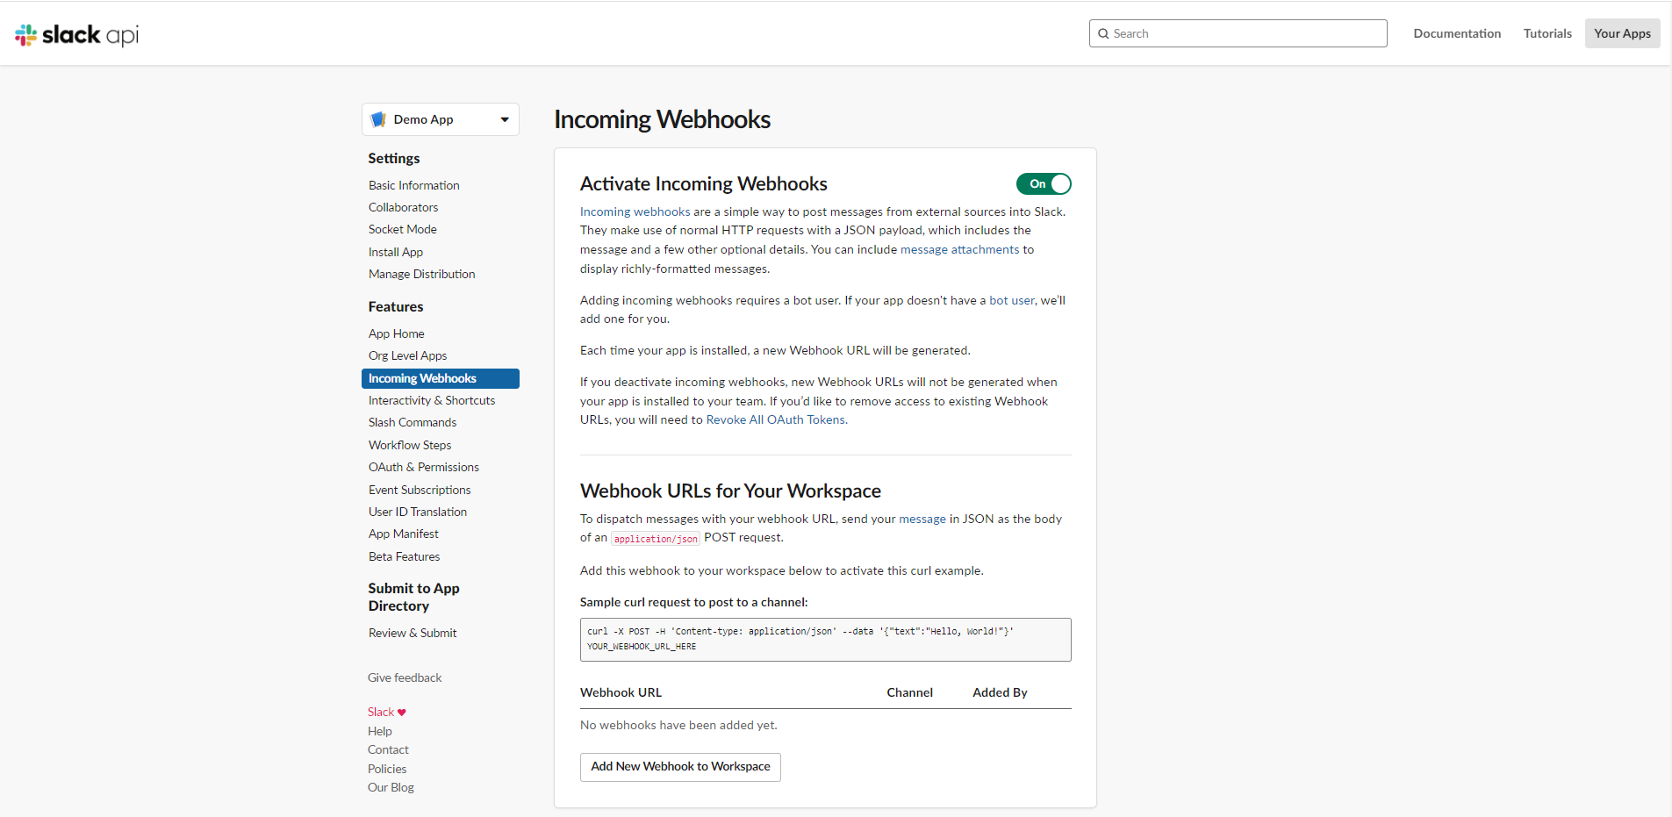This screenshot has height=817, width=1672.
Task: Follow the message attachments link
Action: [960, 249]
